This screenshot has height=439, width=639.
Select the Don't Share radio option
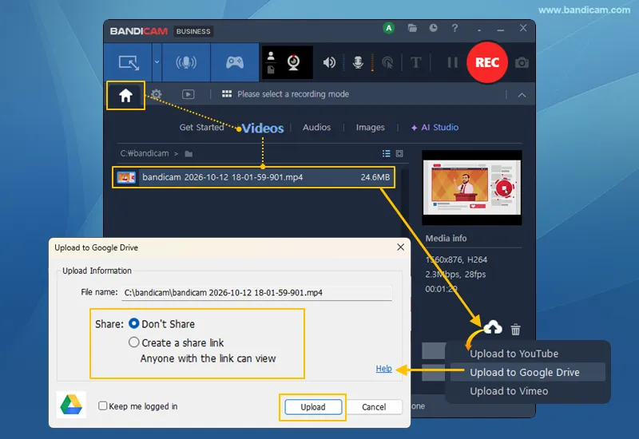pos(133,323)
